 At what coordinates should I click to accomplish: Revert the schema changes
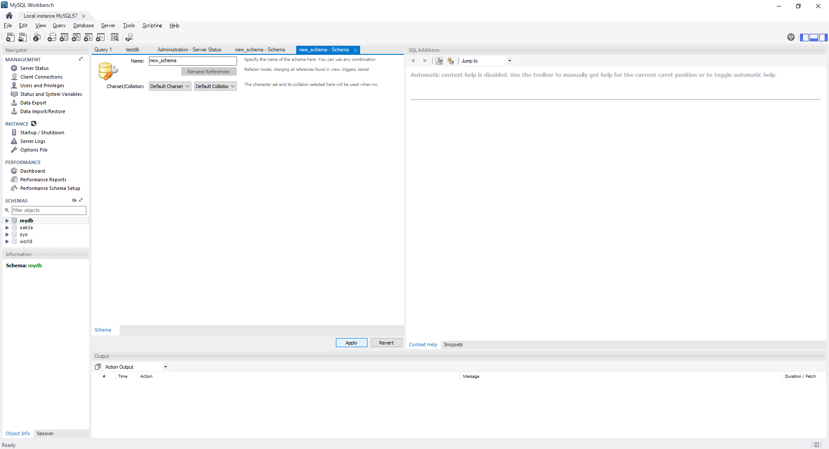click(x=386, y=343)
